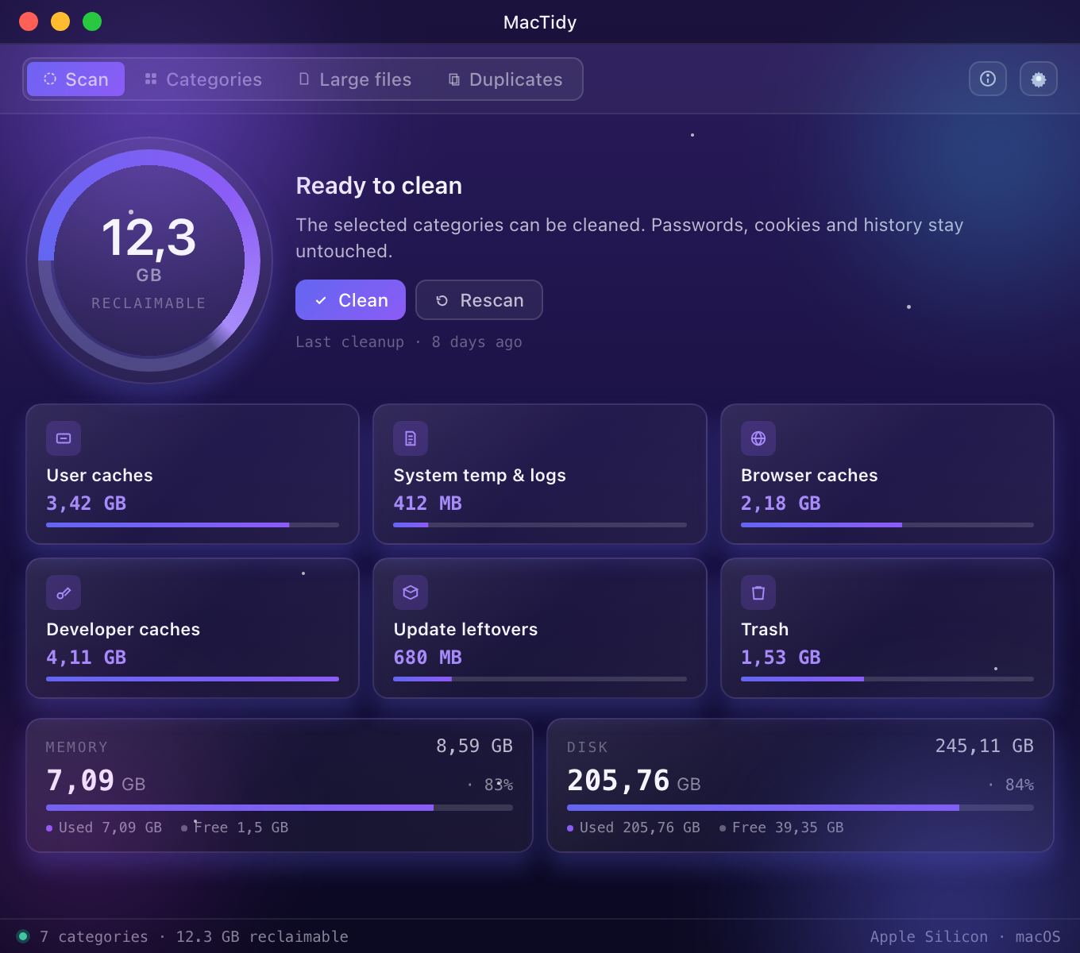Click the User caches progress bar
Screen dimensions: 1080x953
click(193, 525)
